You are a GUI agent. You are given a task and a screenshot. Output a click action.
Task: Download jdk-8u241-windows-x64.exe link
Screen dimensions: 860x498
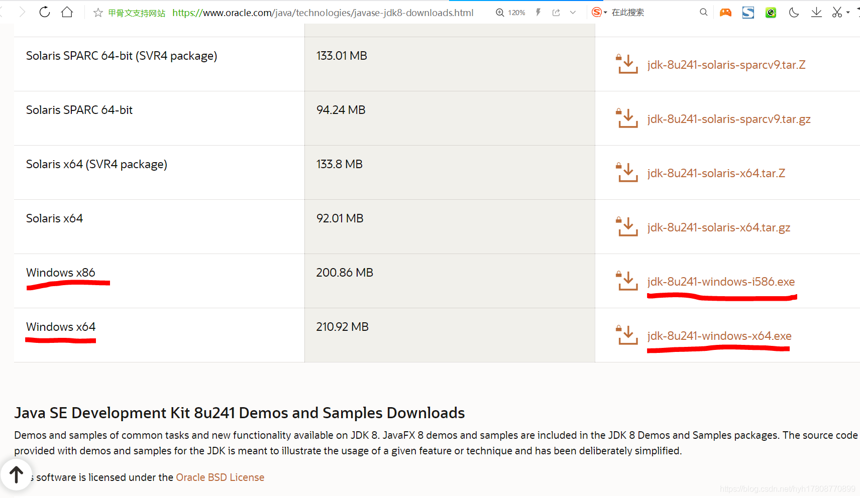pos(719,336)
